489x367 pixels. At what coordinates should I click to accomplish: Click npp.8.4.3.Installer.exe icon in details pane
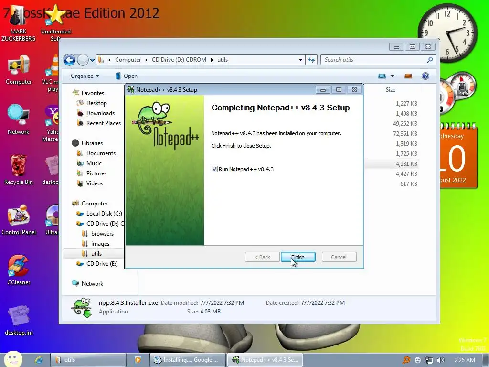[81, 307]
